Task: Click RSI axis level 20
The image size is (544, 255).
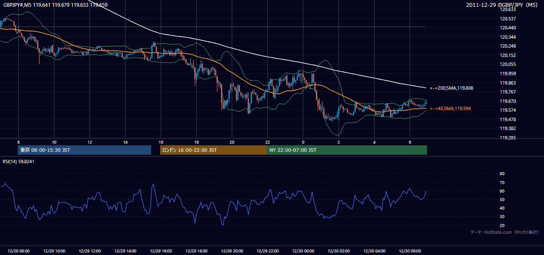Action: [x=502, y=225]
